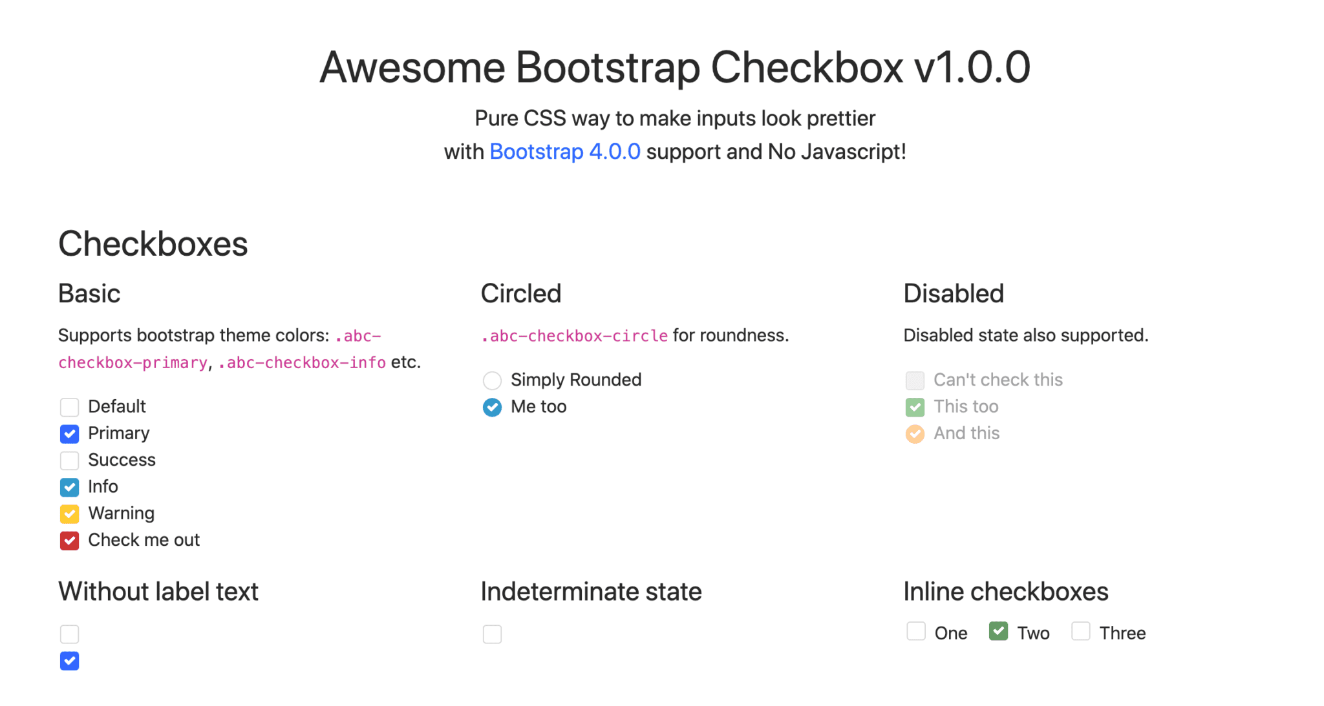The image size is (1324, 706).
Task: Toggle the indeterminate state checkbox
Action: (x=492, y=634)
